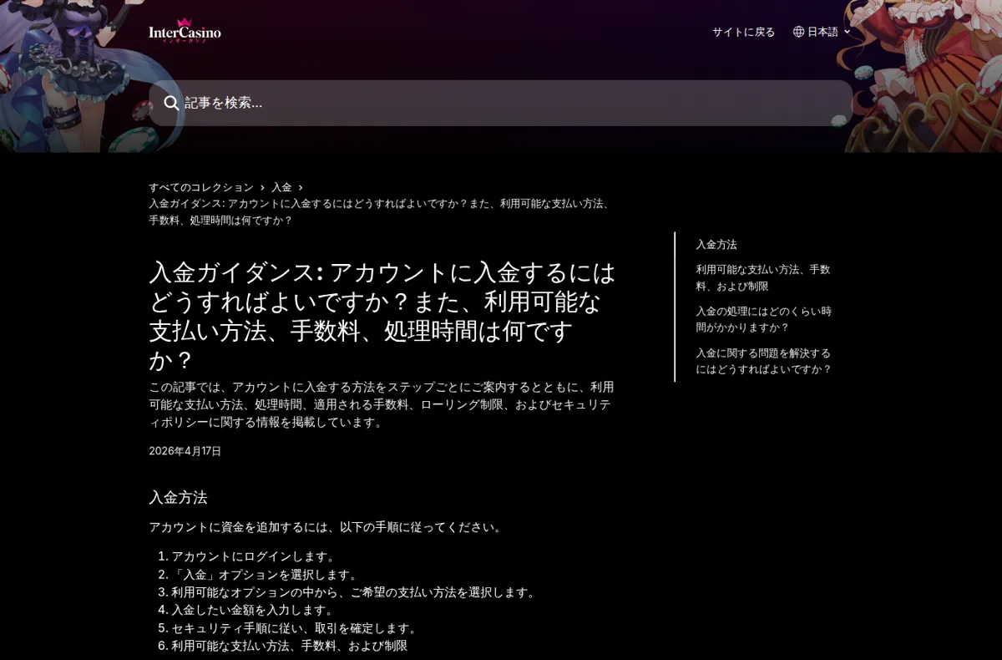
Task: Click the article summary paragraph この記事では
Action: (382, 404)
